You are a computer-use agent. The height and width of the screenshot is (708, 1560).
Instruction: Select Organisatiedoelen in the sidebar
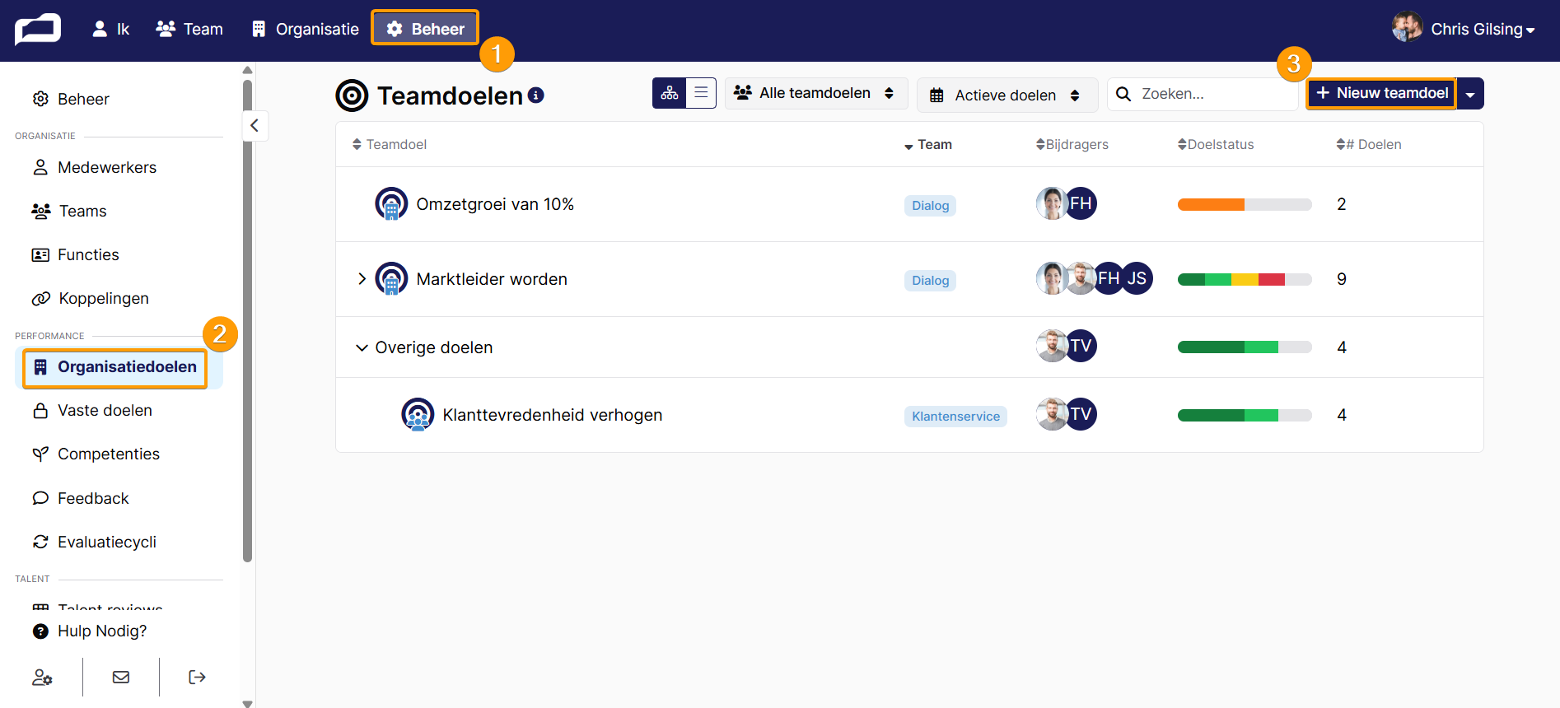pos(114,367)
